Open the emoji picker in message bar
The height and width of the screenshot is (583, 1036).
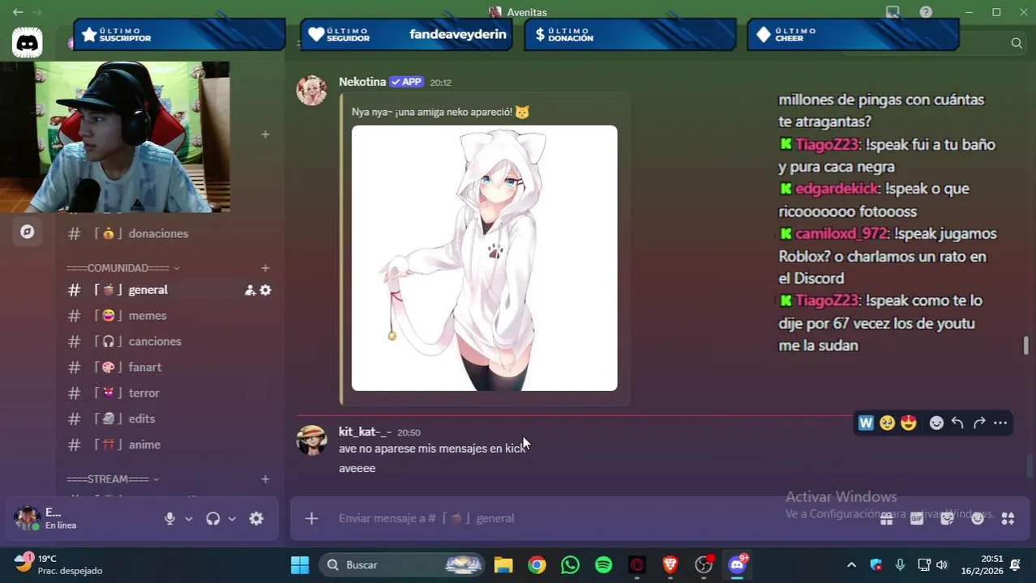click(978, 518)
